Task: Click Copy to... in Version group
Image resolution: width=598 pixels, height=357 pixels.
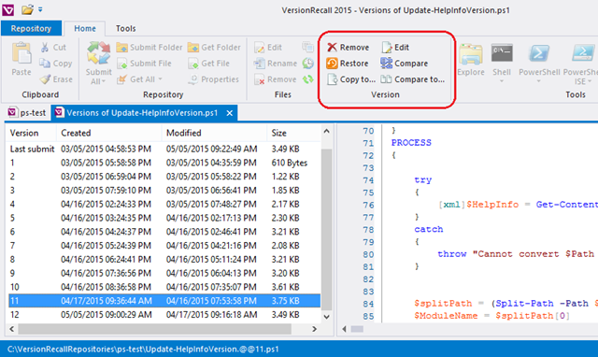Action: tap(351, 79)
